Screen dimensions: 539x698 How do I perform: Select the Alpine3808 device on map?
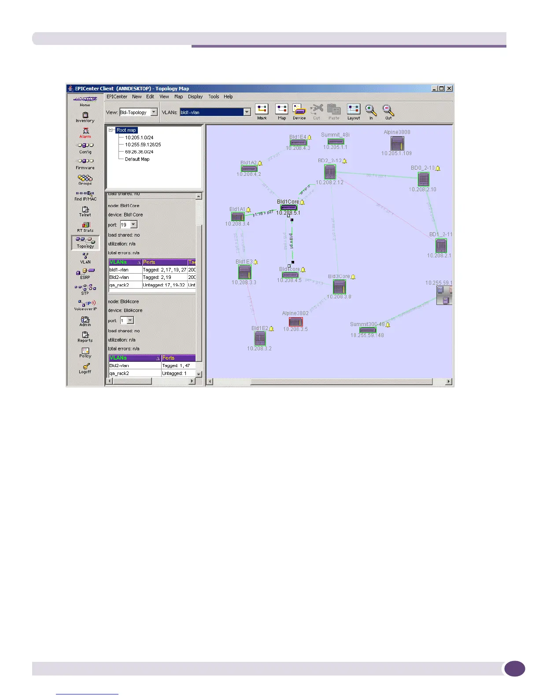click(397, 143)
